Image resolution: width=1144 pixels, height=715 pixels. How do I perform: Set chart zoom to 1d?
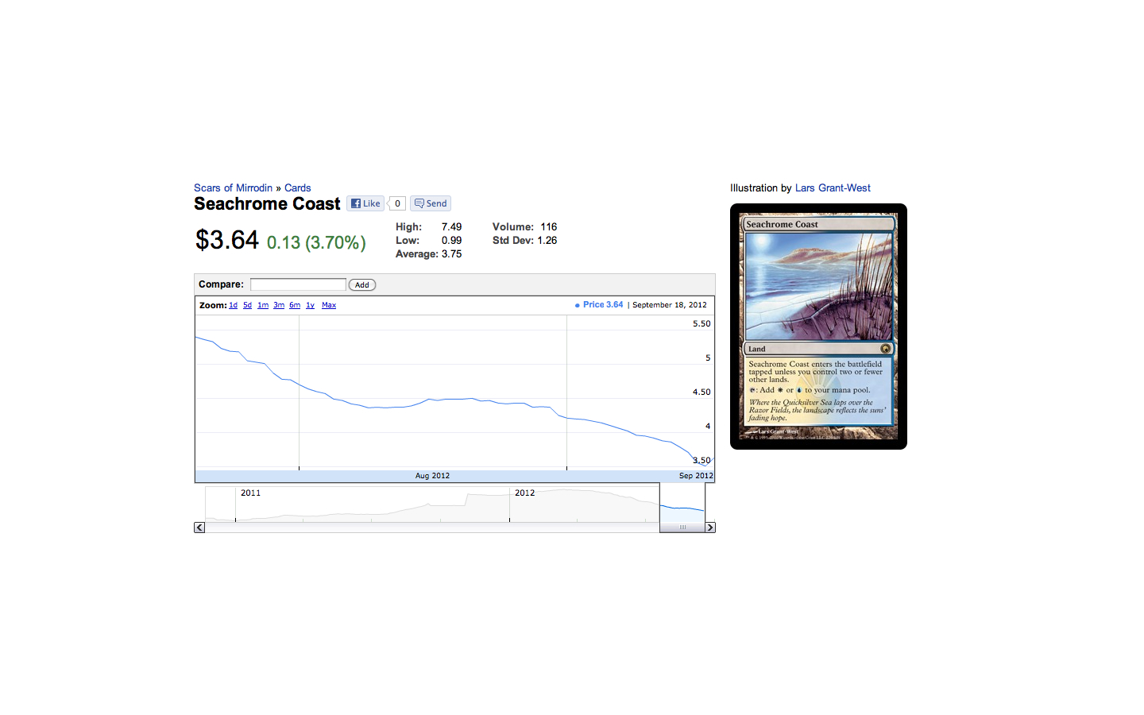[x=233, y=305]
